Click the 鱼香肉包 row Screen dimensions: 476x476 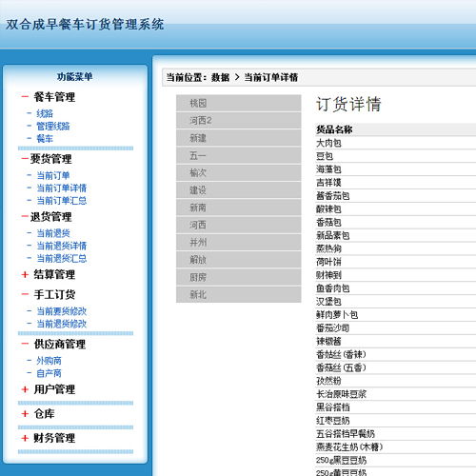click(396, 288)
